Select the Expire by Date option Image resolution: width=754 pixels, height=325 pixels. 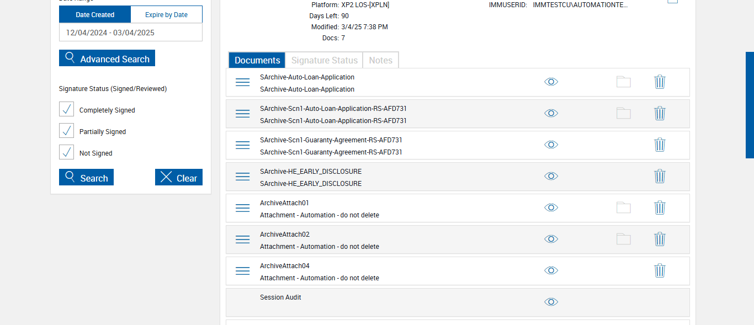pos(166,14)
